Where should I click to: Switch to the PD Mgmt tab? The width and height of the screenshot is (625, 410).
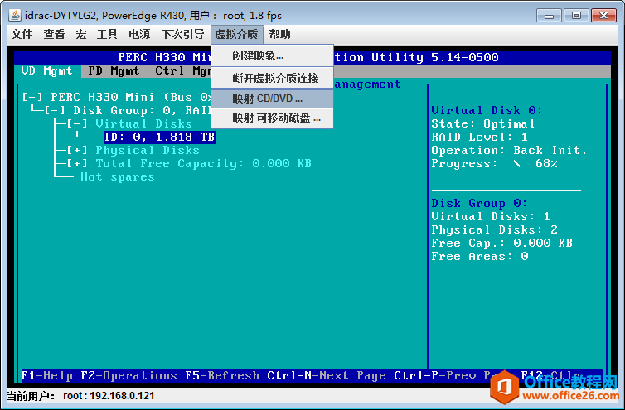tap(114, 71)
